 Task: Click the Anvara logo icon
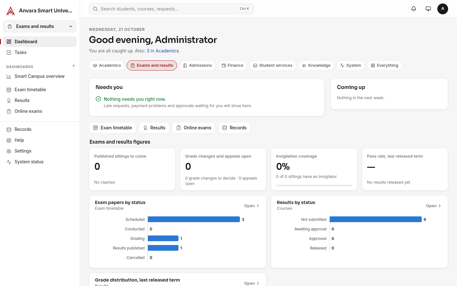coord(10,11)
